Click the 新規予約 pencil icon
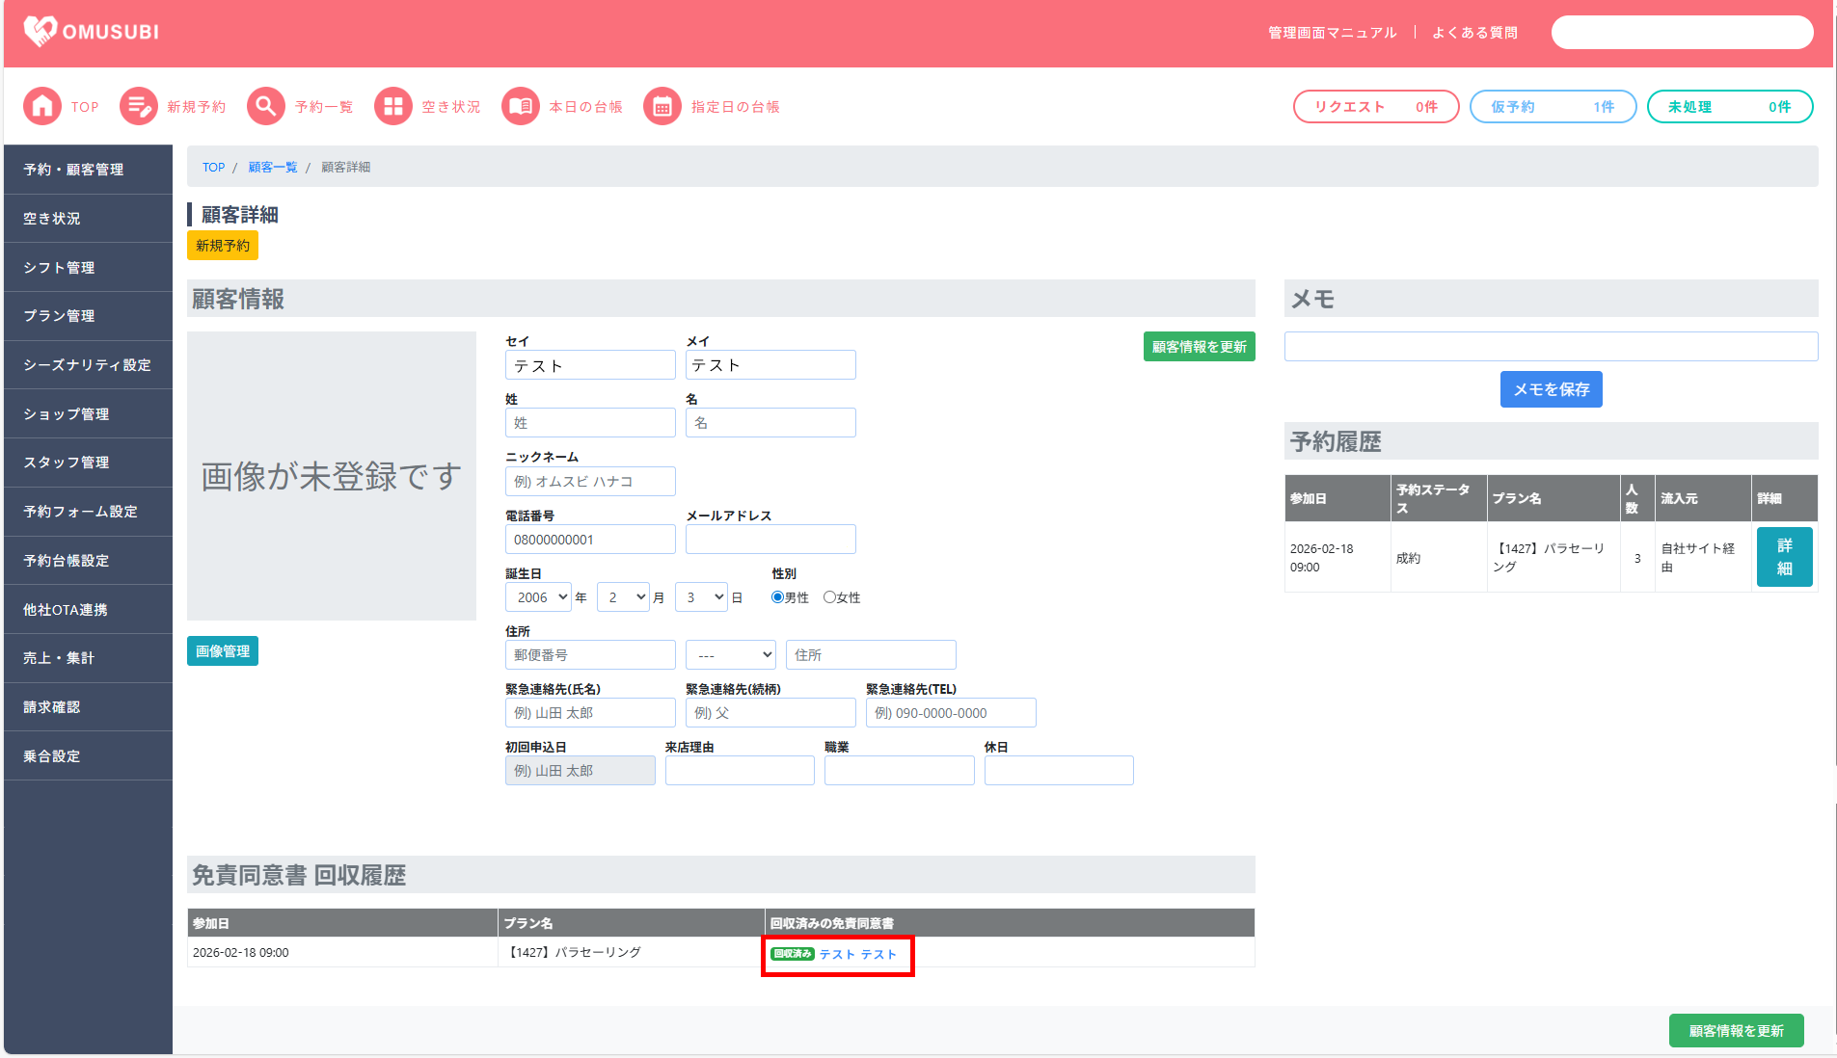Screen dimensions: 1837x1058 tap(139, 107)
